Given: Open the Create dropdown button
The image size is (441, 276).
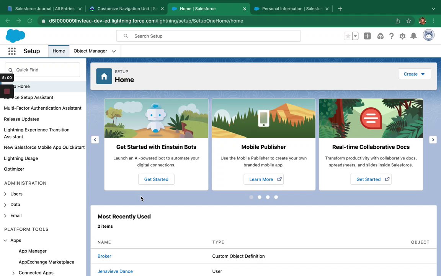Looking at the screenshot, I should pyautogui.click(x=414, y=74).
